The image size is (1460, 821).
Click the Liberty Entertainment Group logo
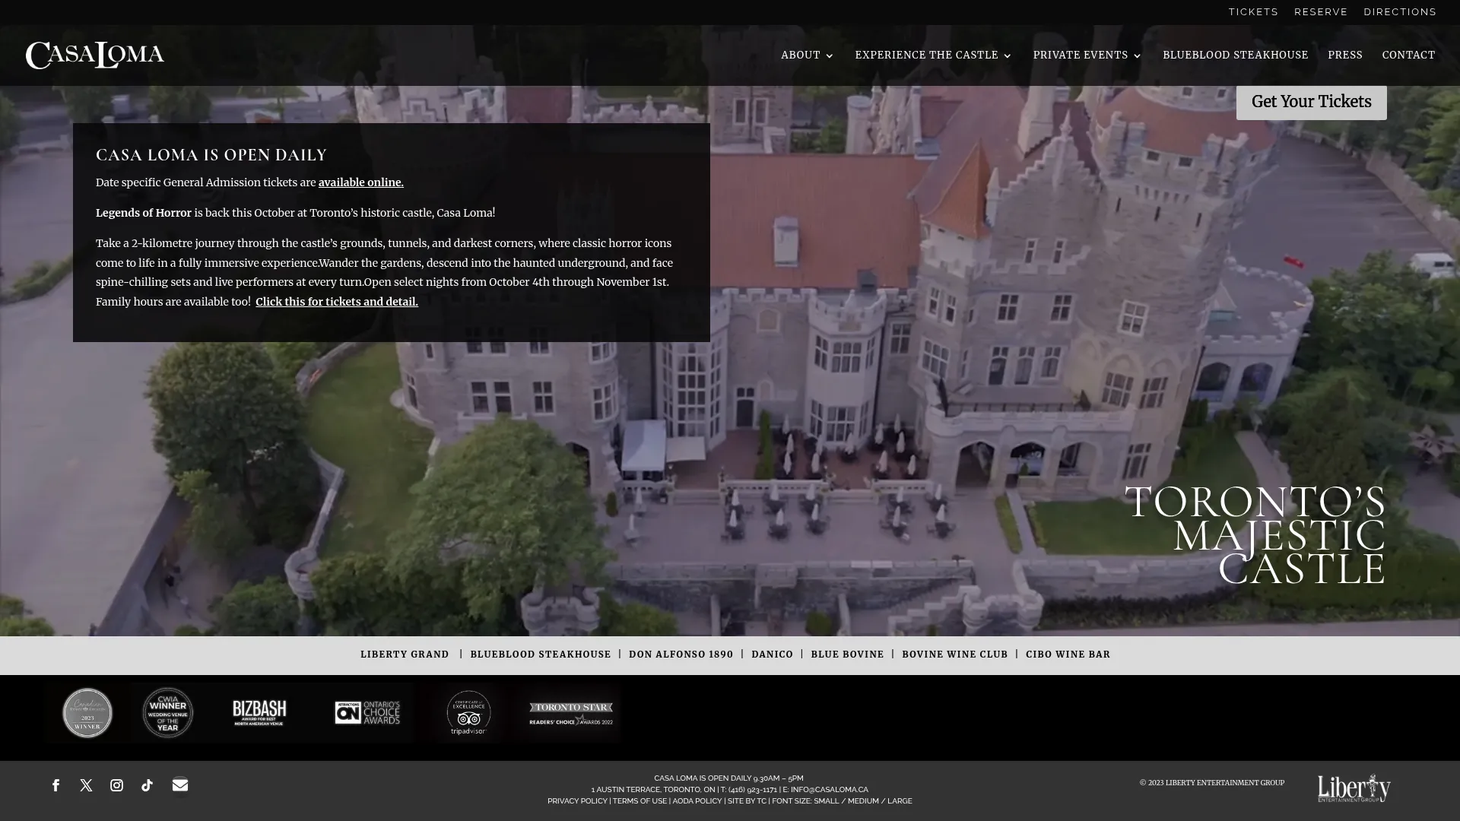(x=1354, y=788)
